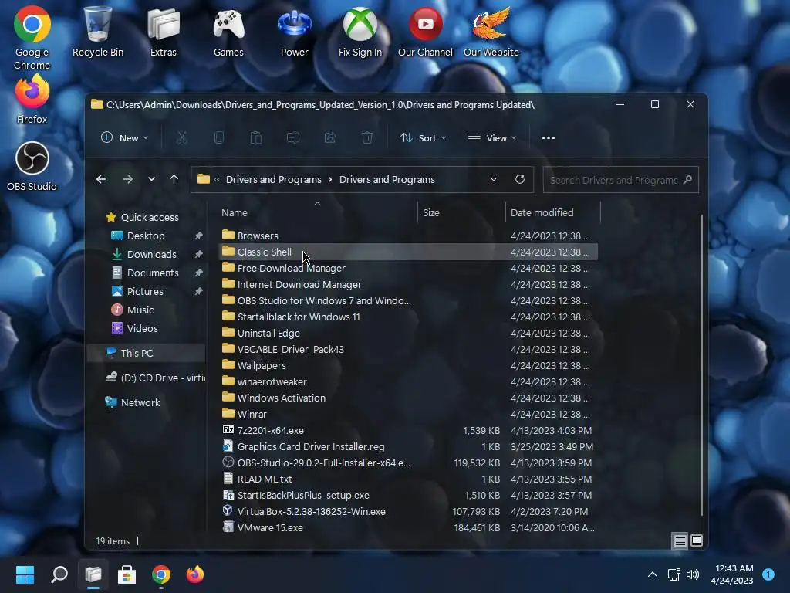This screenshot has width=790, height=593.
Task: Open the Sort dropdown
Action: (x=424, y=137)
